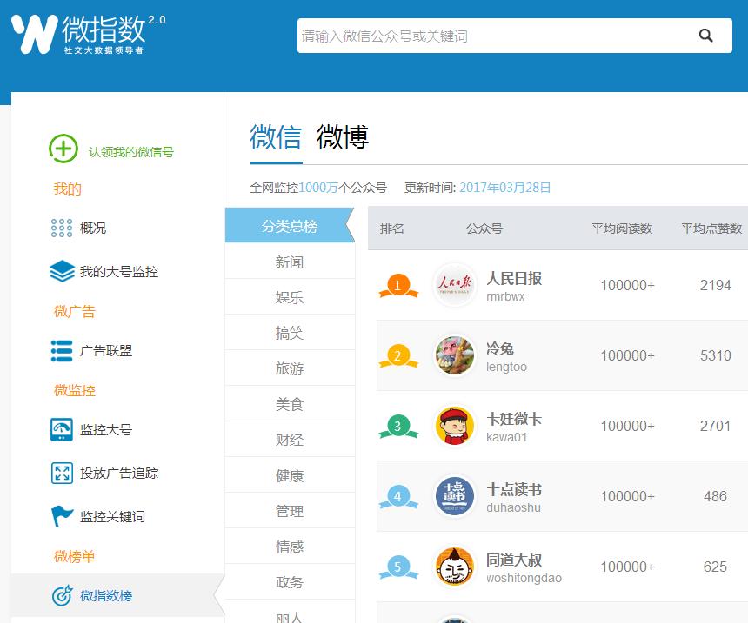
Task: Select the 投放广告追踪 tracking icon
Action: 61,474
